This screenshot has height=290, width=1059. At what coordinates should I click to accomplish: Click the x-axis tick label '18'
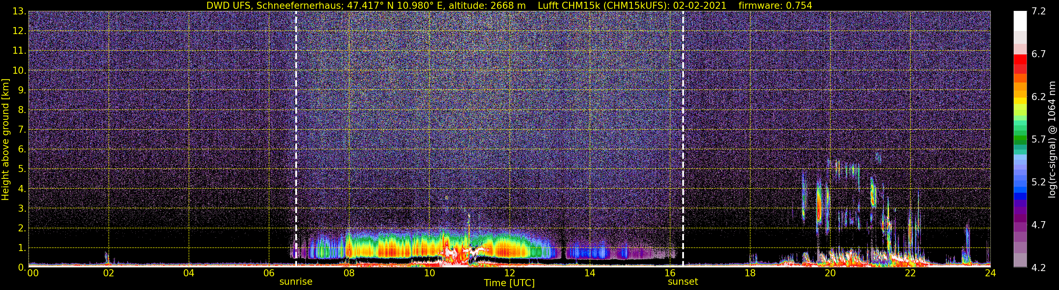(x=750, y=273)
